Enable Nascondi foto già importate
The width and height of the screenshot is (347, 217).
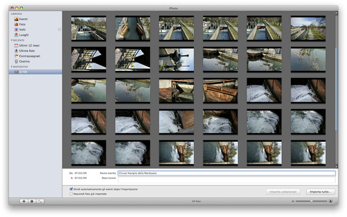pos(71,194)
